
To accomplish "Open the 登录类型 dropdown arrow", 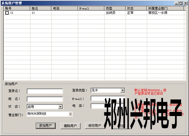I will 122,90.
